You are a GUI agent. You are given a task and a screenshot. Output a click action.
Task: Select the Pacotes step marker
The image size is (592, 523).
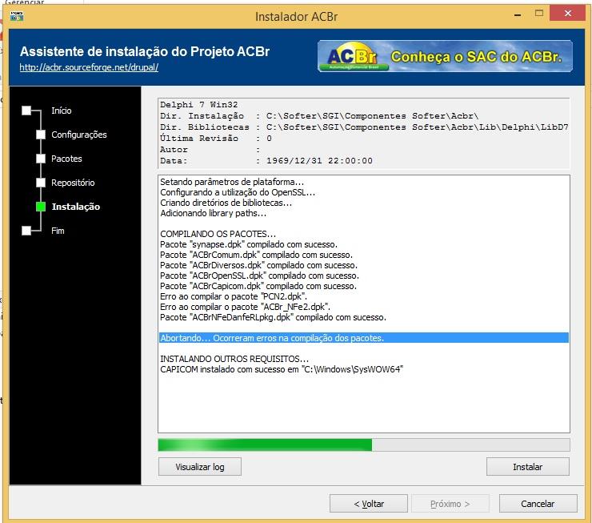pyautogui.click(x=41, y=159)
